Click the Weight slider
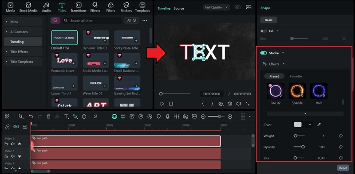This screenshot has width=355, height=174. [299, 136]
